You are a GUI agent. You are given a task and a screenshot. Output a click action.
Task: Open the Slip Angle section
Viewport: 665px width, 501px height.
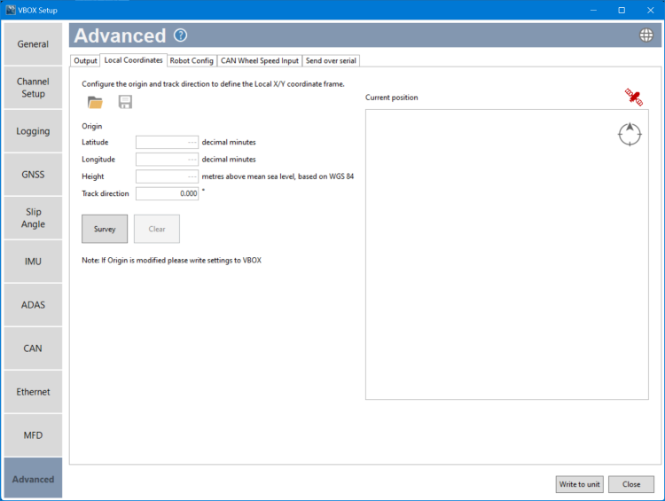tap(33, 218)
